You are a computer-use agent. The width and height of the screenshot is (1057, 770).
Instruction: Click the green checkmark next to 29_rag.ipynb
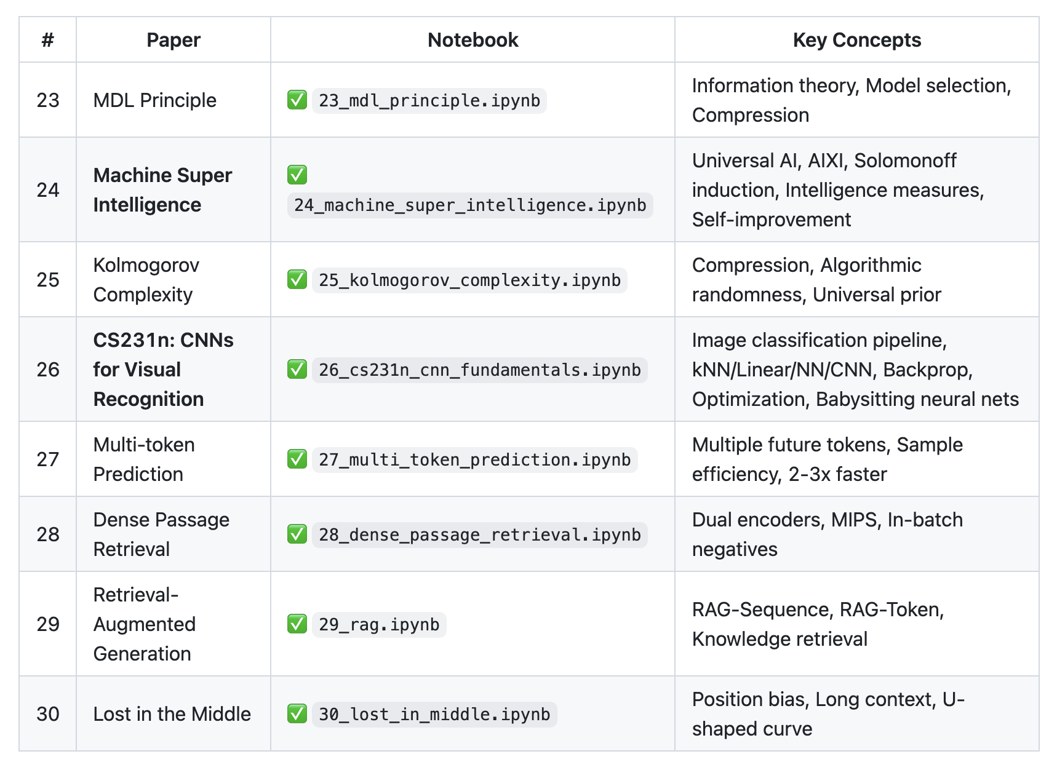click(x=297, y=624)
